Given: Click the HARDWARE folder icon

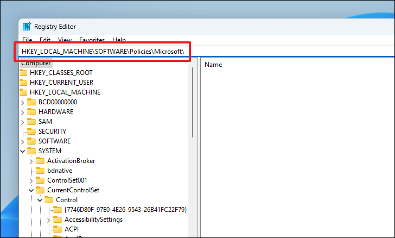Looking at the screenshot, I should coord(31,112).
